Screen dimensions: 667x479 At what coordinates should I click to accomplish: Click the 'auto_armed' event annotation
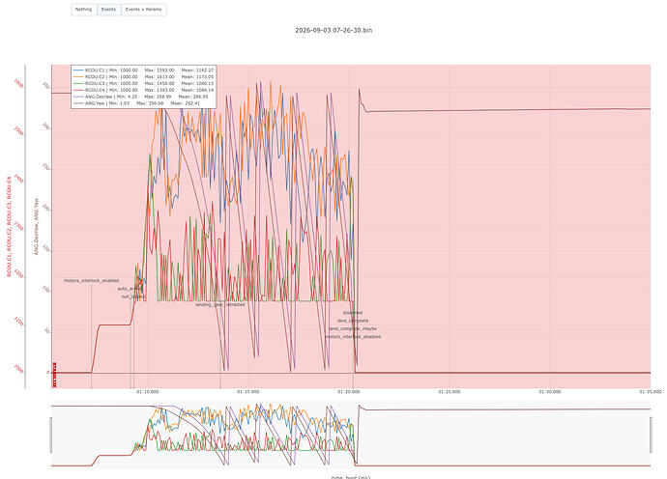click(130, 289)
